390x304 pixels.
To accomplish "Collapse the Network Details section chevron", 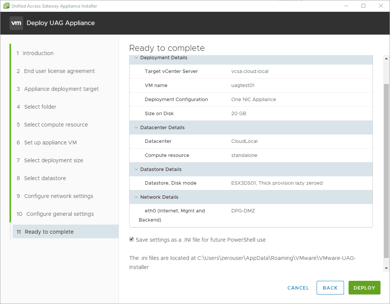I will pos(136,197).
